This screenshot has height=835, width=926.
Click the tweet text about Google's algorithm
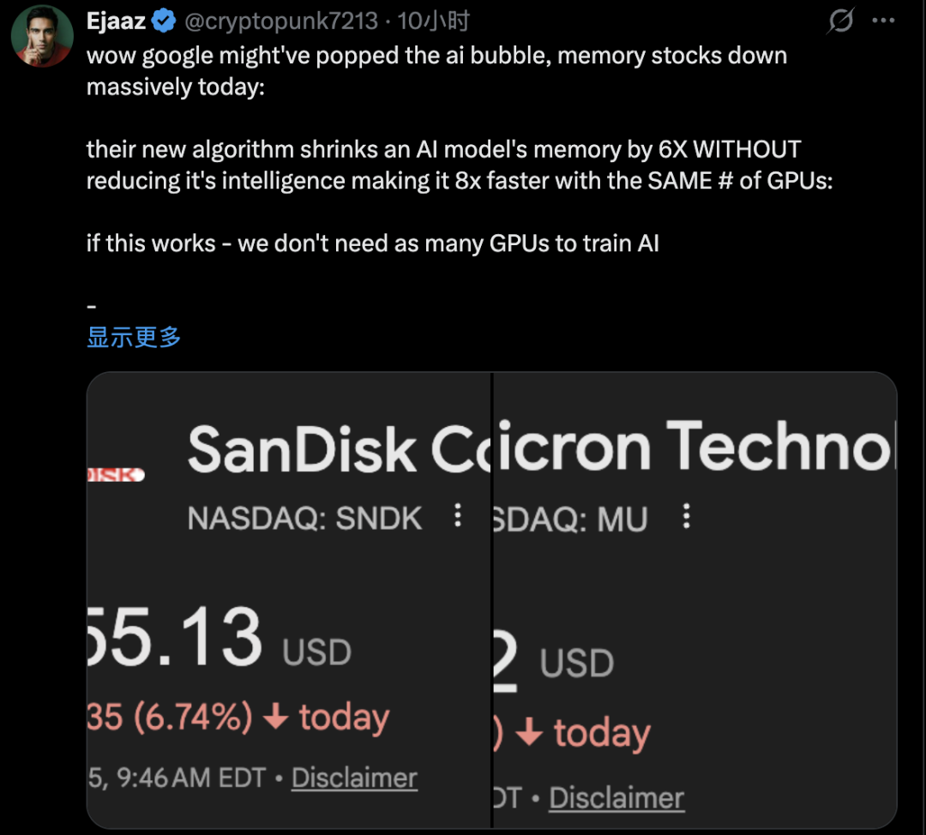point(443,165)
